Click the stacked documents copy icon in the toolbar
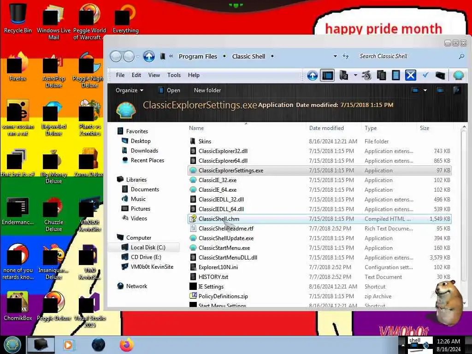The height and width of the screenshot is (354, 472). point(381,75)
